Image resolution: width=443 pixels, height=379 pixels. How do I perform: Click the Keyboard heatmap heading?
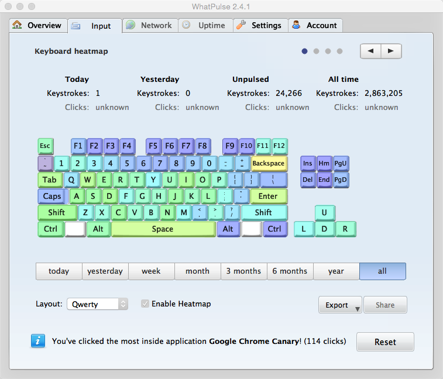71,51
